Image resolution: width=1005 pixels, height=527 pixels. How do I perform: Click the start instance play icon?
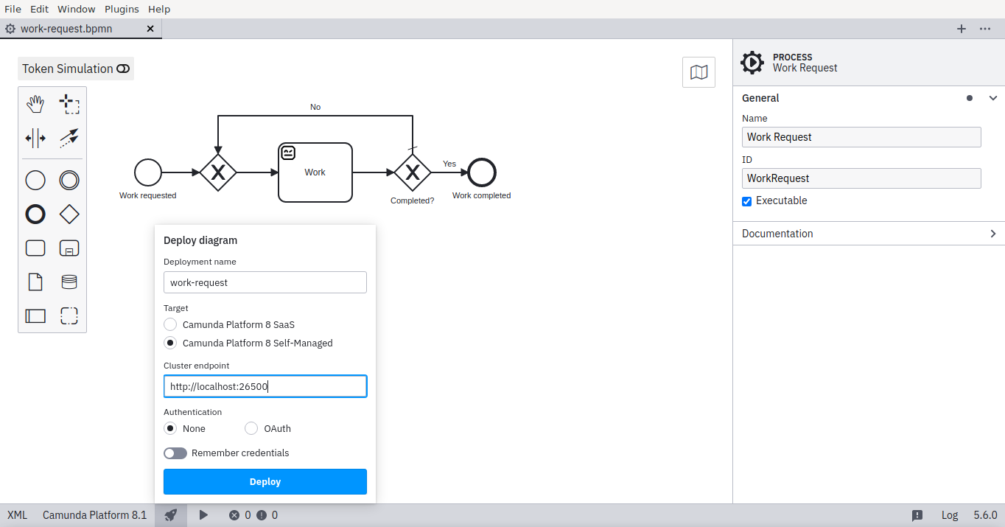(204, 515)
